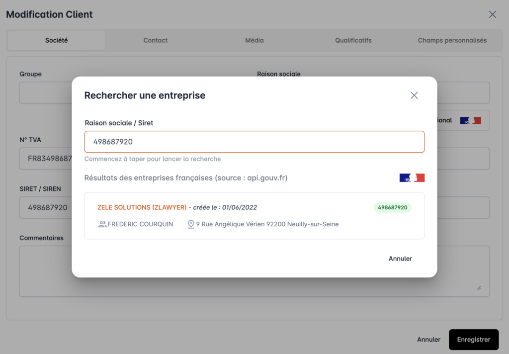This screenshot has height=354, width=509.
Task: Focus the Raison sociale / Siret search field
Action: point(254,142)
